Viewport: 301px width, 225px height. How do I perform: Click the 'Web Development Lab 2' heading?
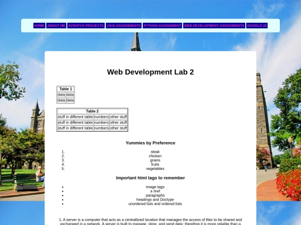151,72
